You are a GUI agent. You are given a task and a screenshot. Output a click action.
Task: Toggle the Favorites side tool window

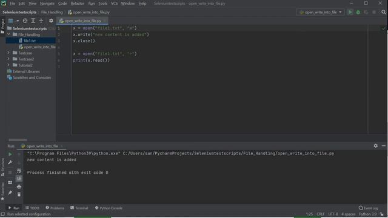[x=2, y=191]
